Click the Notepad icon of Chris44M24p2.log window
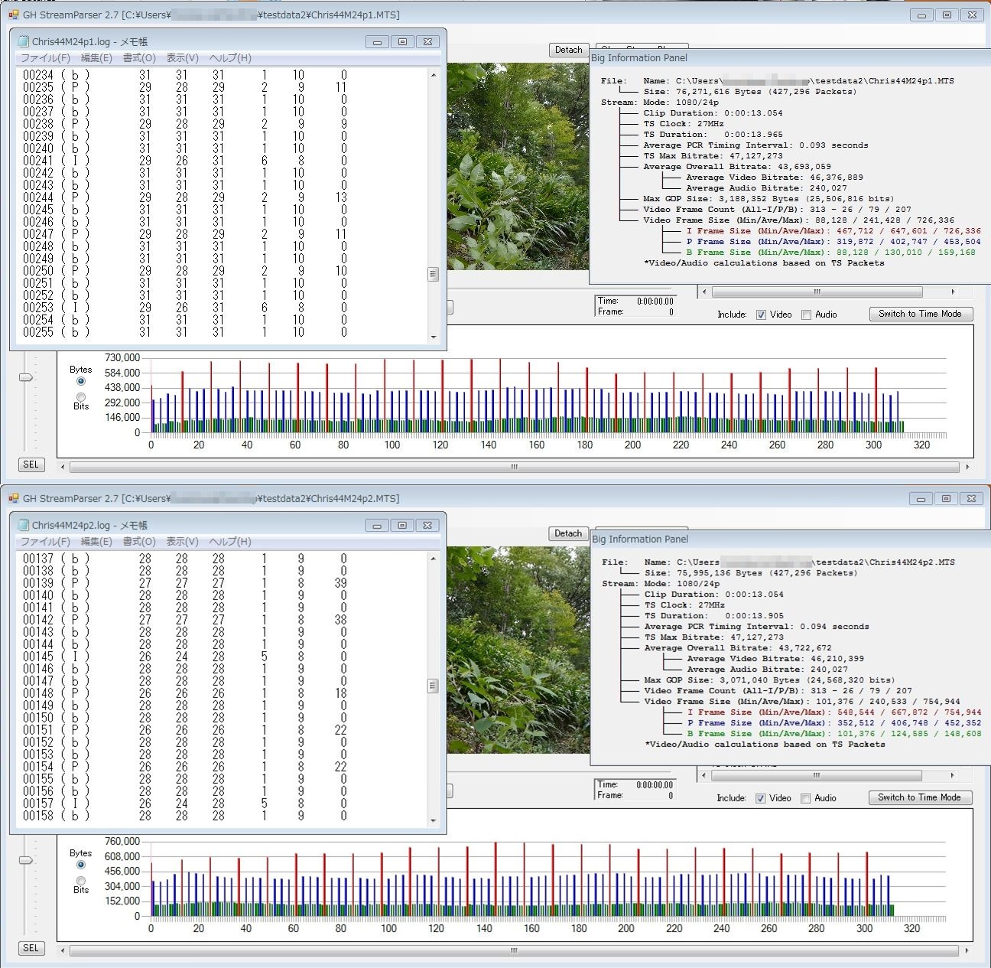Screen dimensions: 991x968 point(23,525)
